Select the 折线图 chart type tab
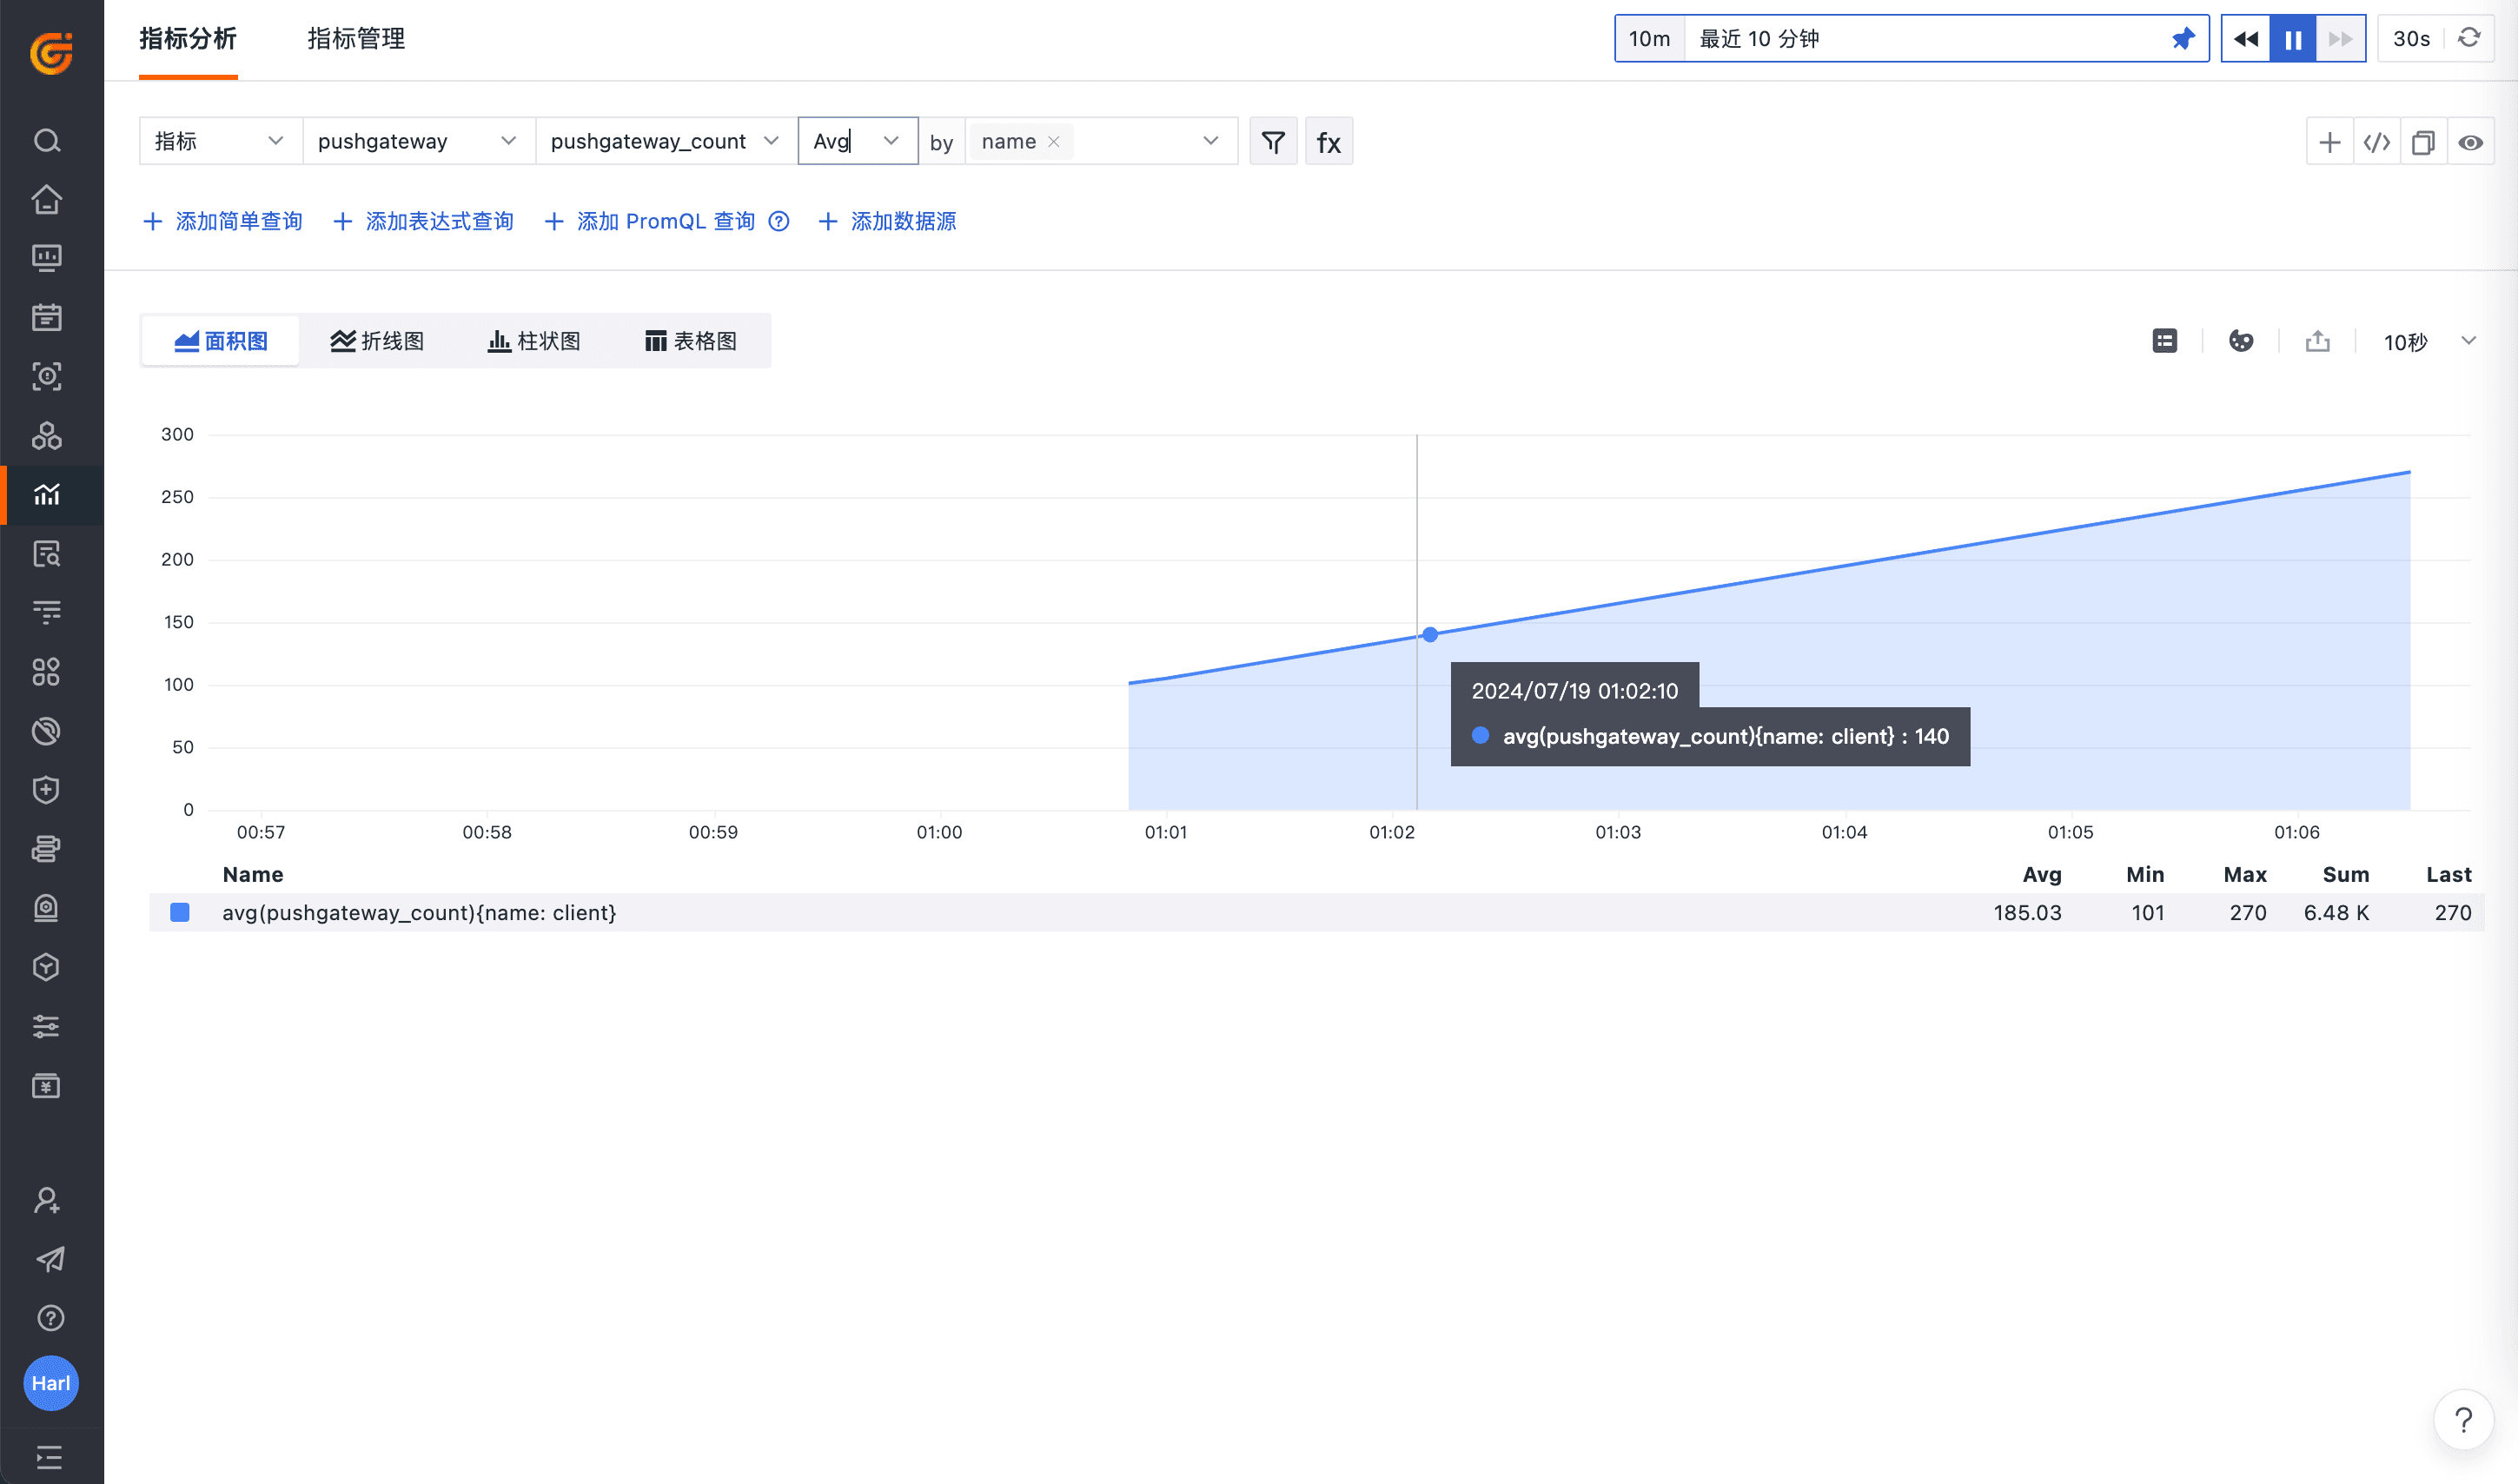The height and width of the screenshot is (1484, 2518). [x=377, y=341]
